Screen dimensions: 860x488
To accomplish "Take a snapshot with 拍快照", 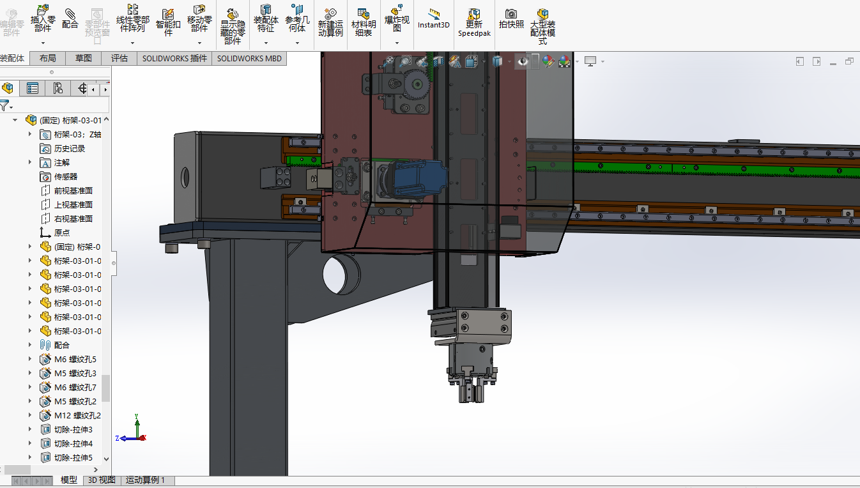I will (x=511, y=19).
